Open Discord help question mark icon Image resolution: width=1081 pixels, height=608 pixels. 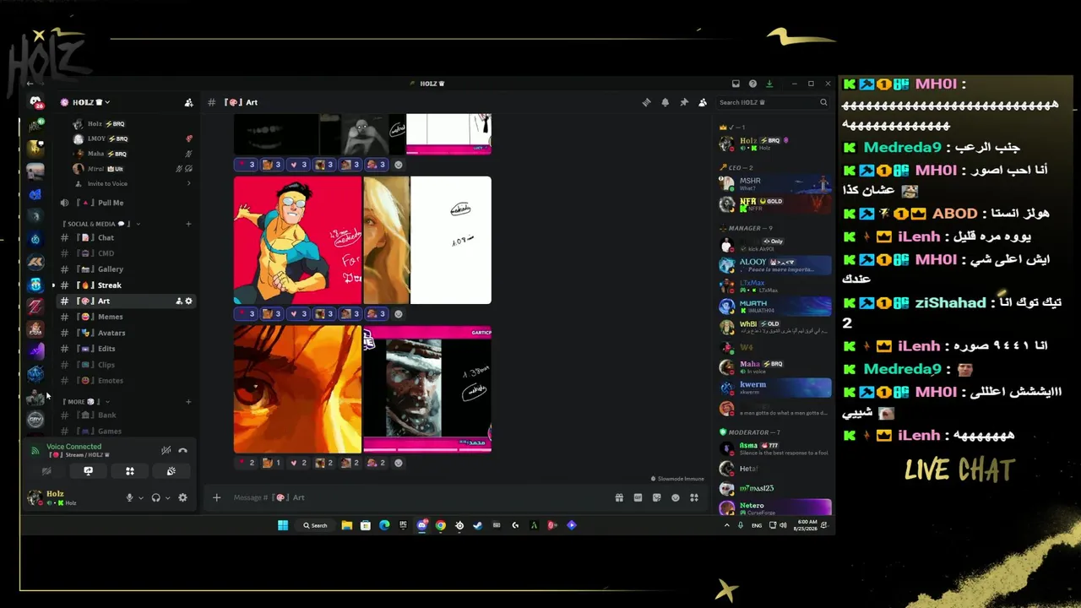tap(752, 84)
